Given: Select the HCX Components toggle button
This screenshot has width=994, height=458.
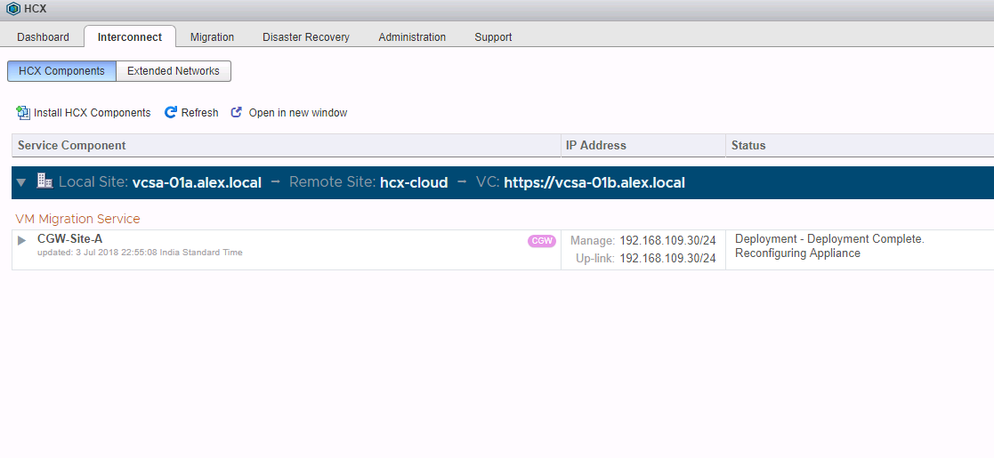Looking at the screenshot, I should point(61,71).
